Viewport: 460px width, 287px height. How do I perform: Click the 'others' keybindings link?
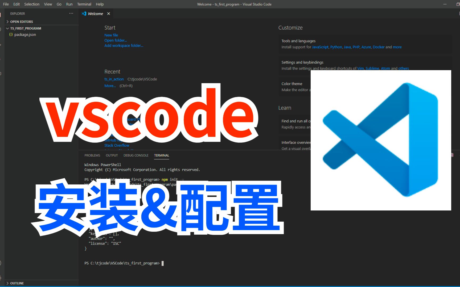click(x=404, y=68)
